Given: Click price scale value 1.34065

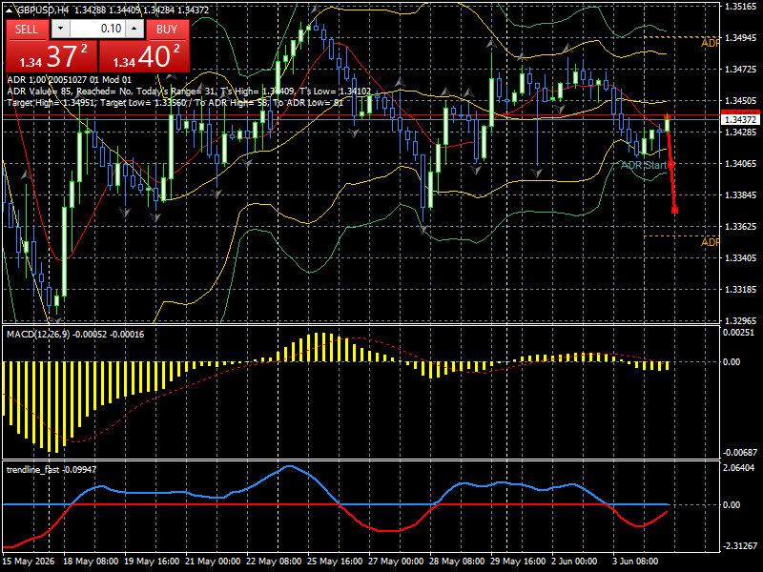Looking at the screenshot, I should point(740,164).
